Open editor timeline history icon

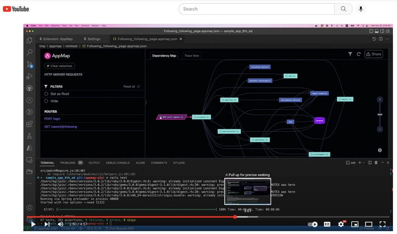coord(374,39)
